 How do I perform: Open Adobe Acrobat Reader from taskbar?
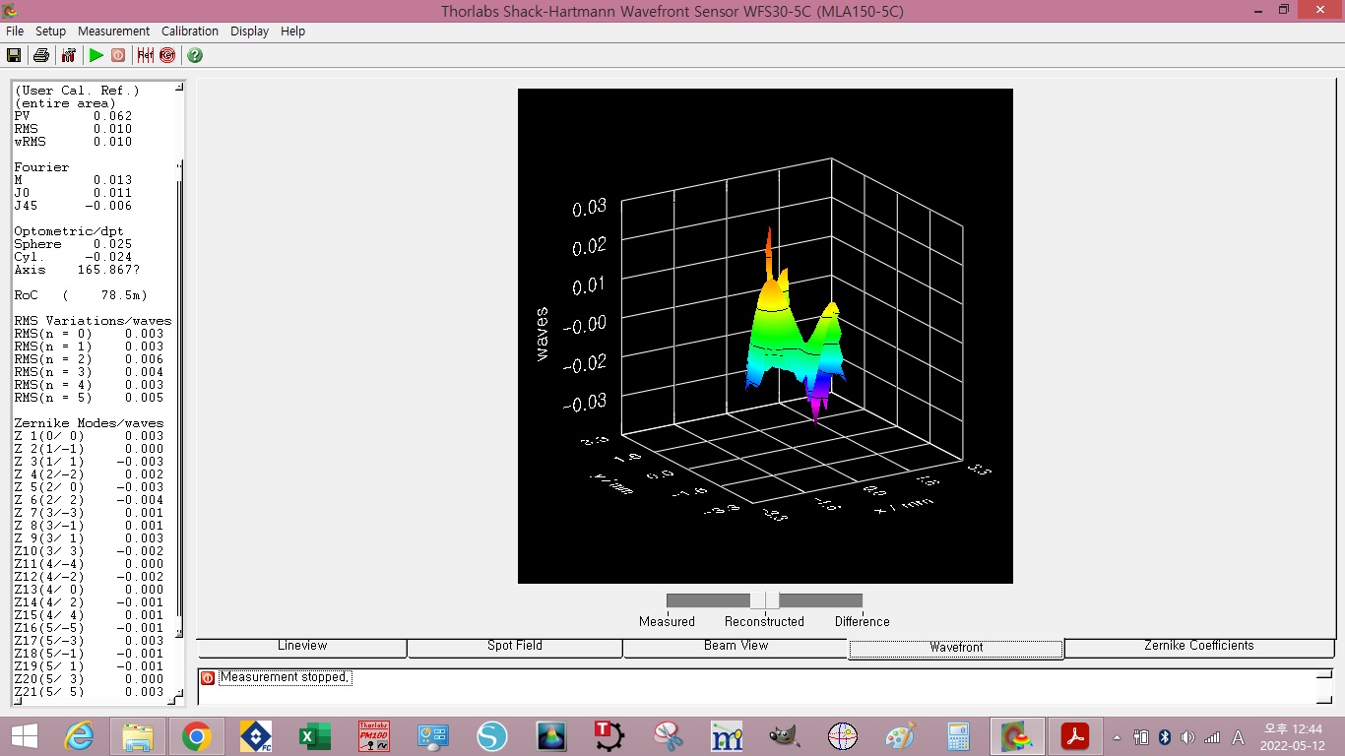tap(1074, 736)
